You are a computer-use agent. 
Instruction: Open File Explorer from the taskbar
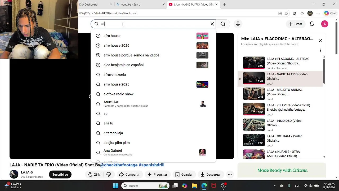point(194,186)
